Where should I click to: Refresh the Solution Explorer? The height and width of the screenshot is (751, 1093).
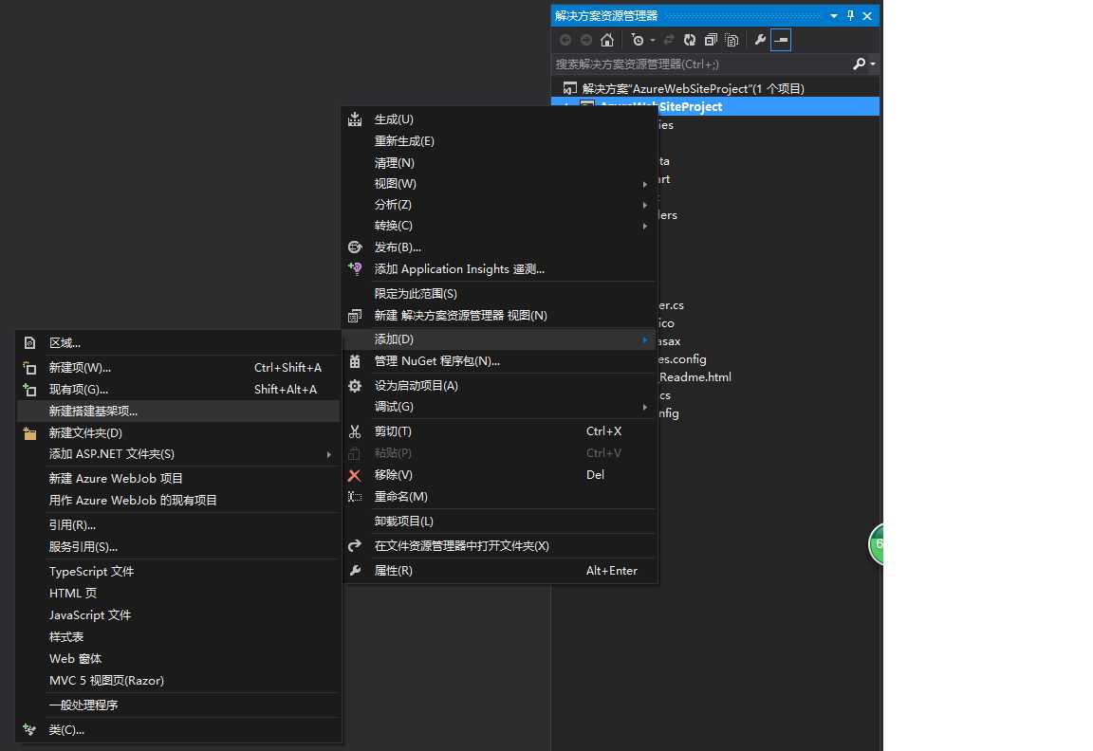[690, 40]
